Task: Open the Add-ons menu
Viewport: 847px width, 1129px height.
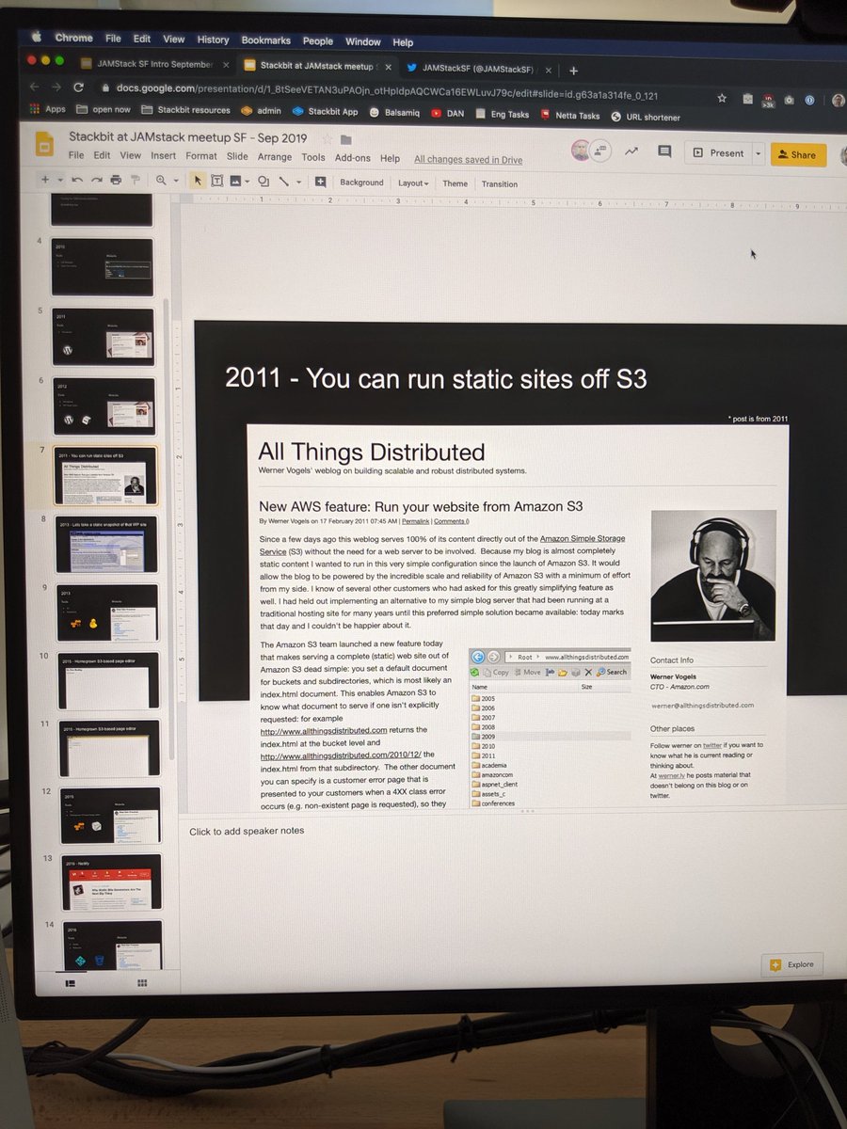Action: pos(353,158)
